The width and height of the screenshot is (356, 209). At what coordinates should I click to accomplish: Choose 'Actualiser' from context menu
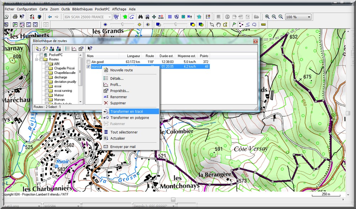click(131, 138)
